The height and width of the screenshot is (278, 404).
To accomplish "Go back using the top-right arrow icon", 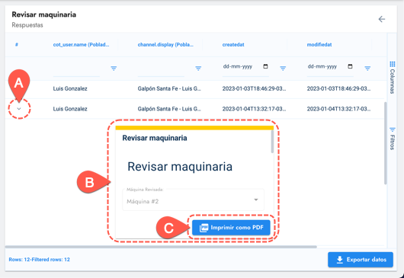I will (382, 19).
